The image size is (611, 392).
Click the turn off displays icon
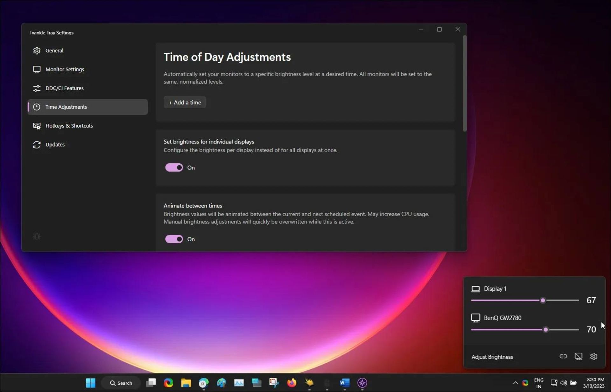coord(578,356)
